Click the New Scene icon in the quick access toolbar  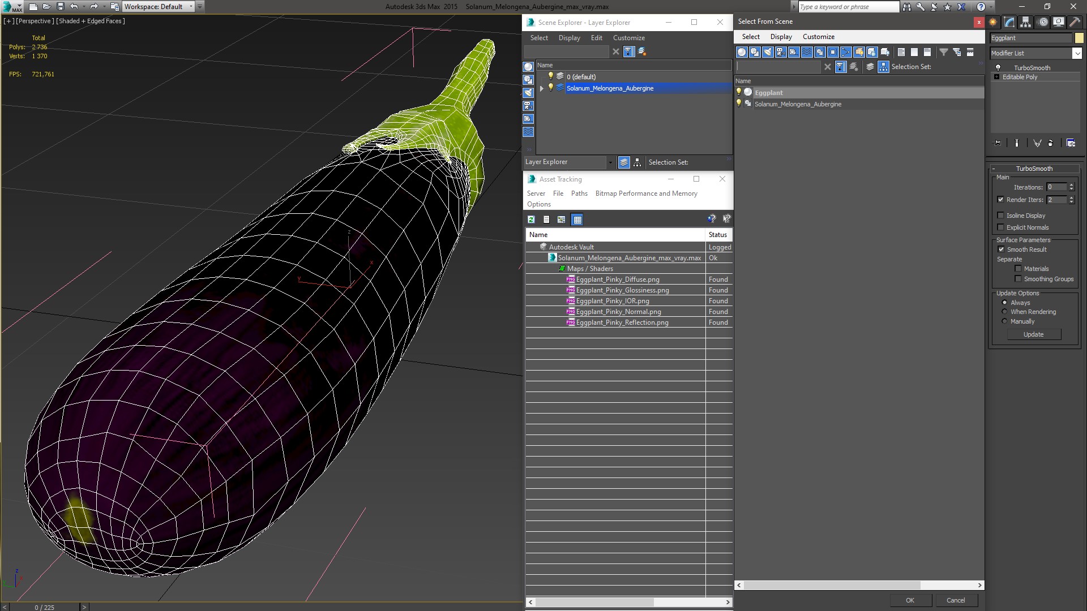33,7
